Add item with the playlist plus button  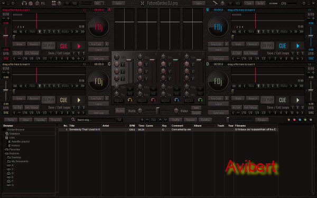142,120
